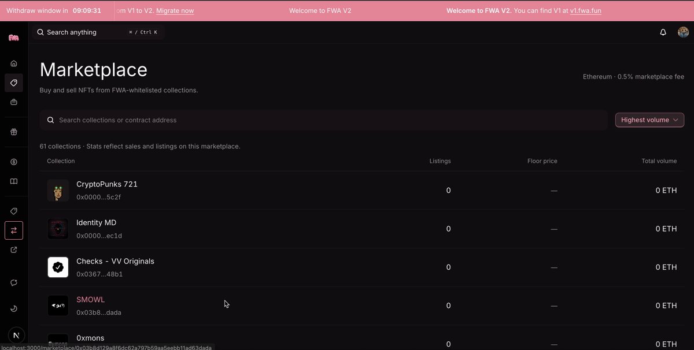Image resolution: width=694 pixels, height=350 pixels.
Task: Click the Collection column header
Action: pyautogui.click(x=61, y=161)
